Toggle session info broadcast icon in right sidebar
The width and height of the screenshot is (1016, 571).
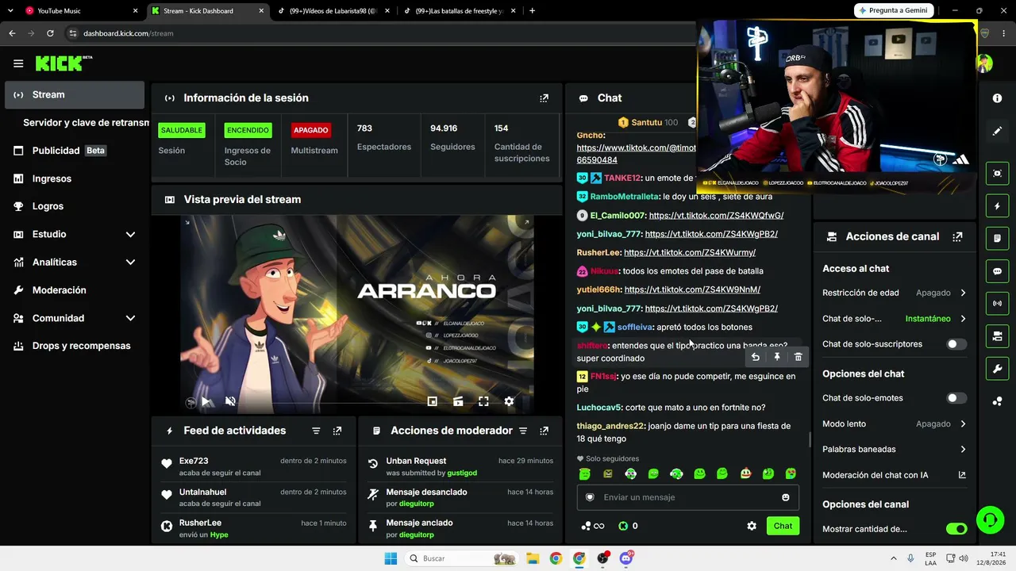tap(997, 303)
